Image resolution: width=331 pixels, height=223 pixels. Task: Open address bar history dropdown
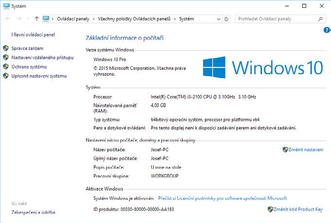tap(219, 19)
